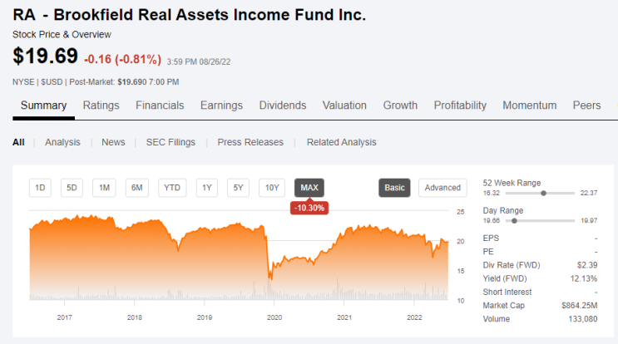This screenshot has height=344, width=618.
Task: Click the fund title heading
Action: (189, 15)
